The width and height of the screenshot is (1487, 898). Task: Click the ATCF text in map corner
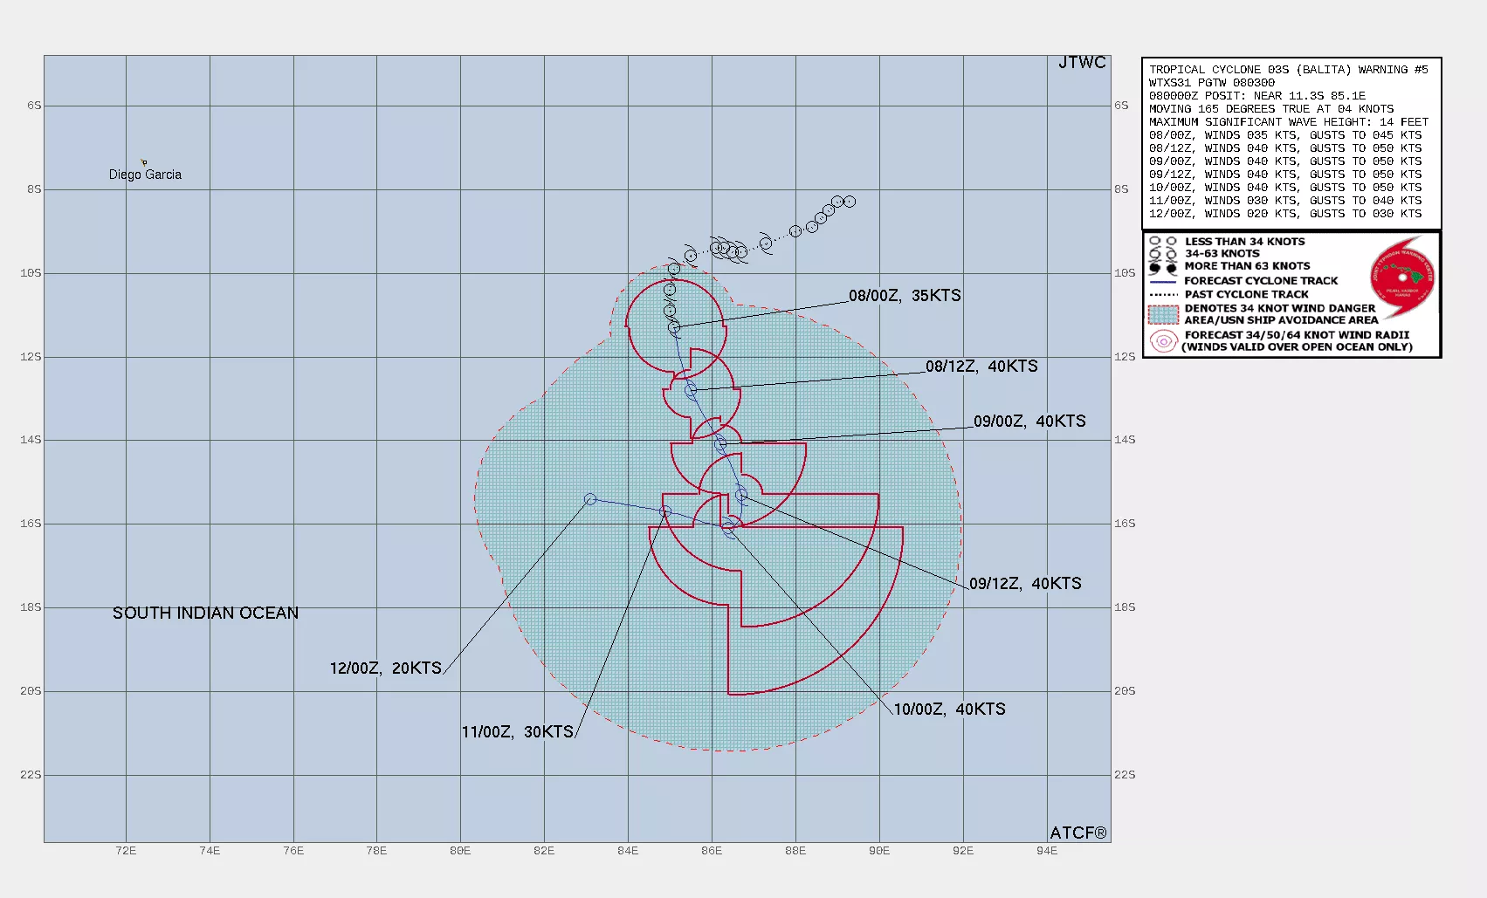pyautogui.click(x=1077, y=833)
